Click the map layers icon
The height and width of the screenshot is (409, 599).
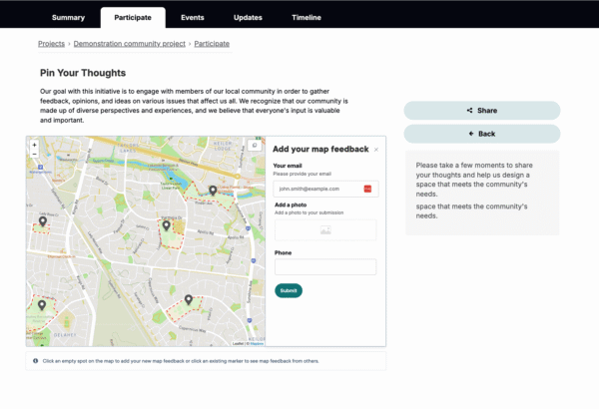pyautogui.click(x=255, y=146)
